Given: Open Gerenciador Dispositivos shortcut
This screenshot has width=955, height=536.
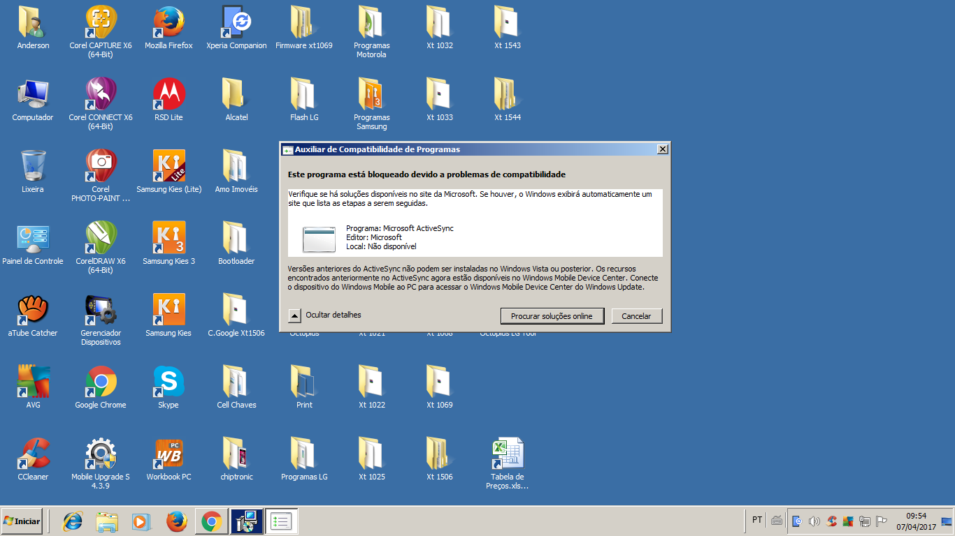Looking at the screenshot, I should (x=101, y=320).
